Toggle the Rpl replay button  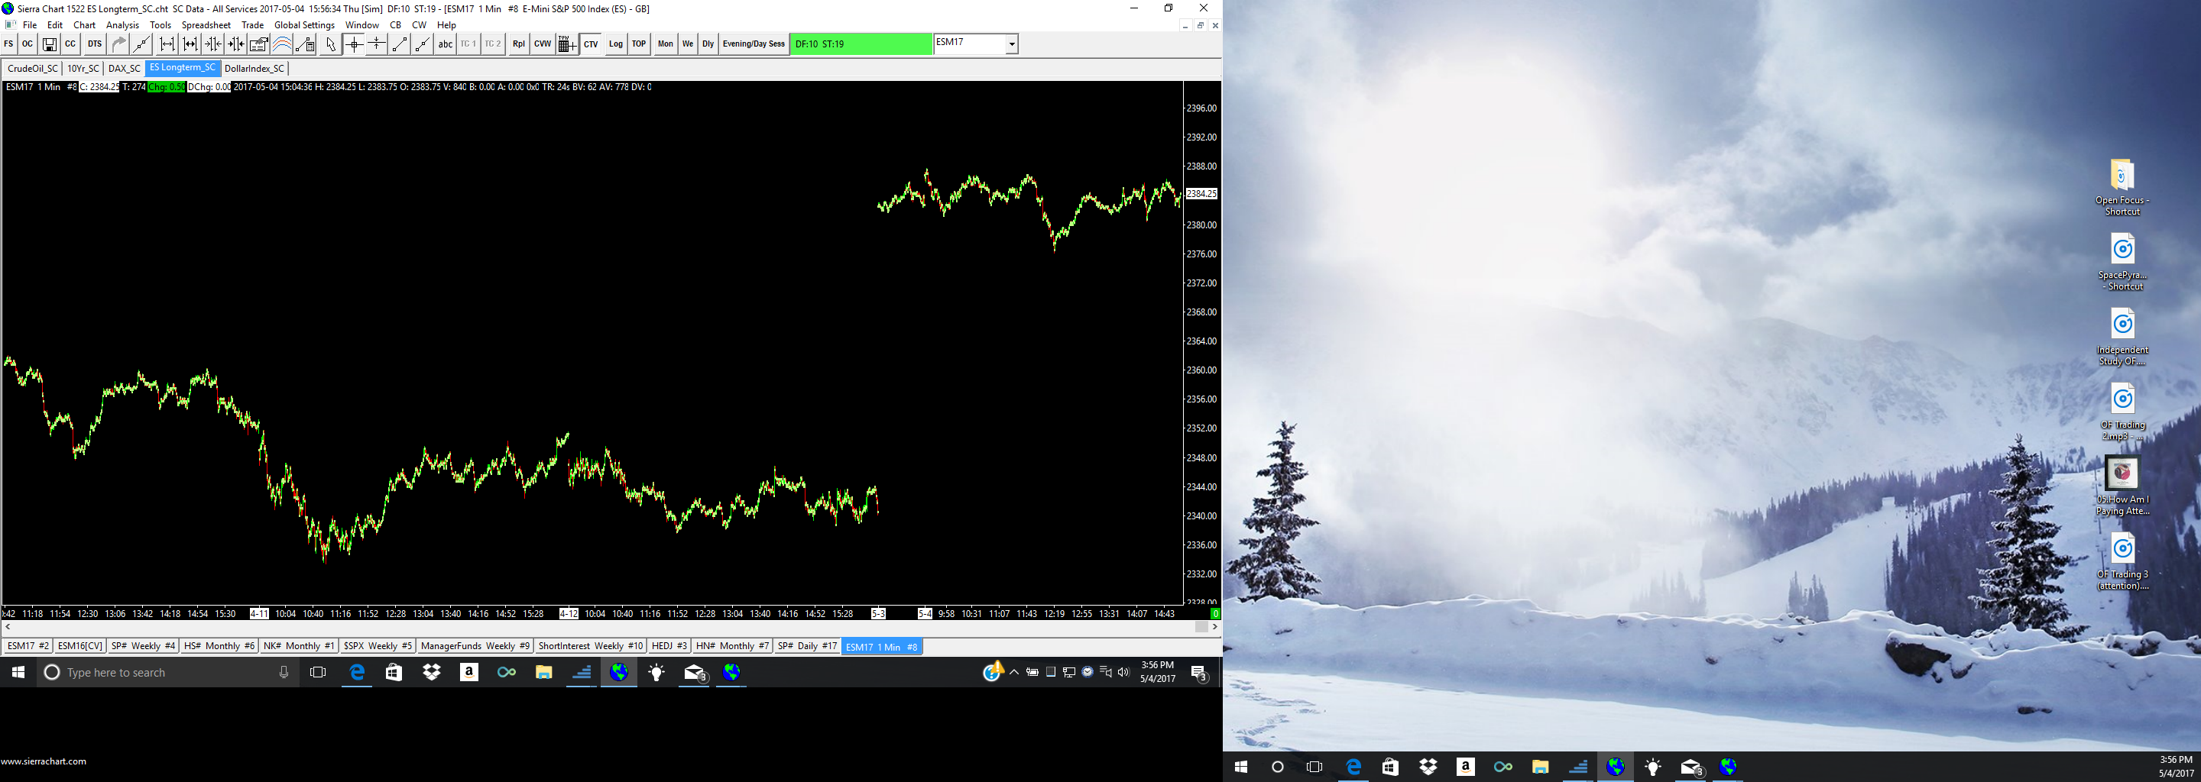pyautogui.click(x=519, y=44)
